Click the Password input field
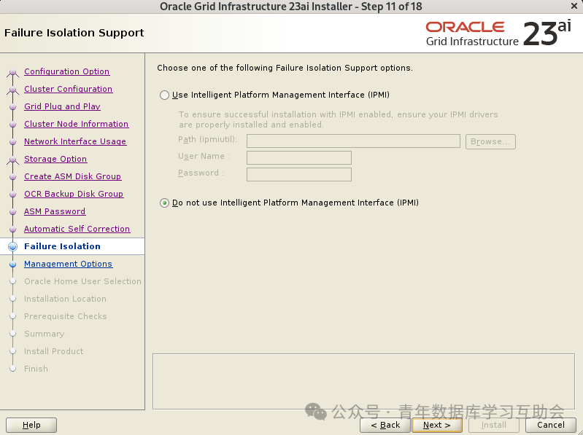 pyautogui.click(x=299, y=174)
